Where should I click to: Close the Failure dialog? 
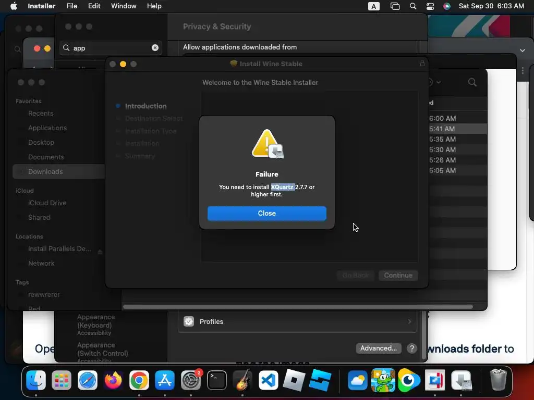pyautogui.click(x=266, y=213)
